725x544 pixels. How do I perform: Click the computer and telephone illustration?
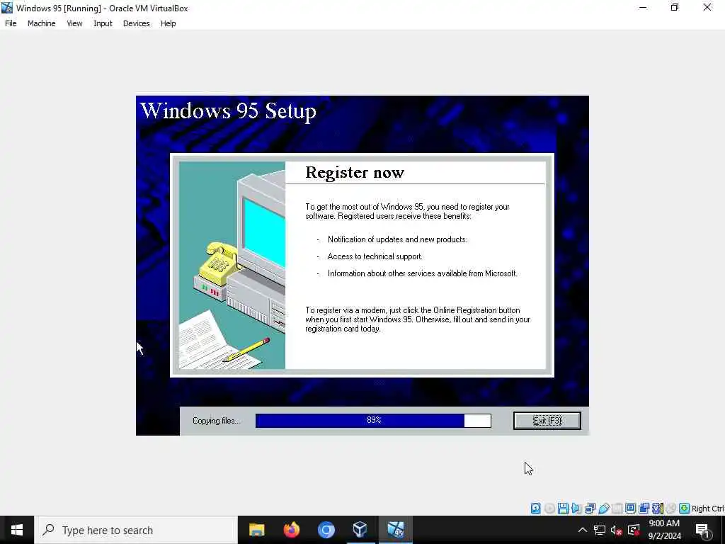pyautogui.click(x=232, y=265)
